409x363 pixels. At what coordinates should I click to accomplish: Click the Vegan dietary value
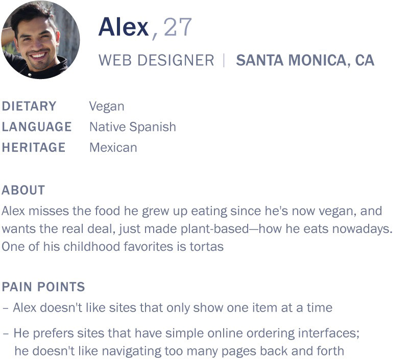tap(107, 107)
